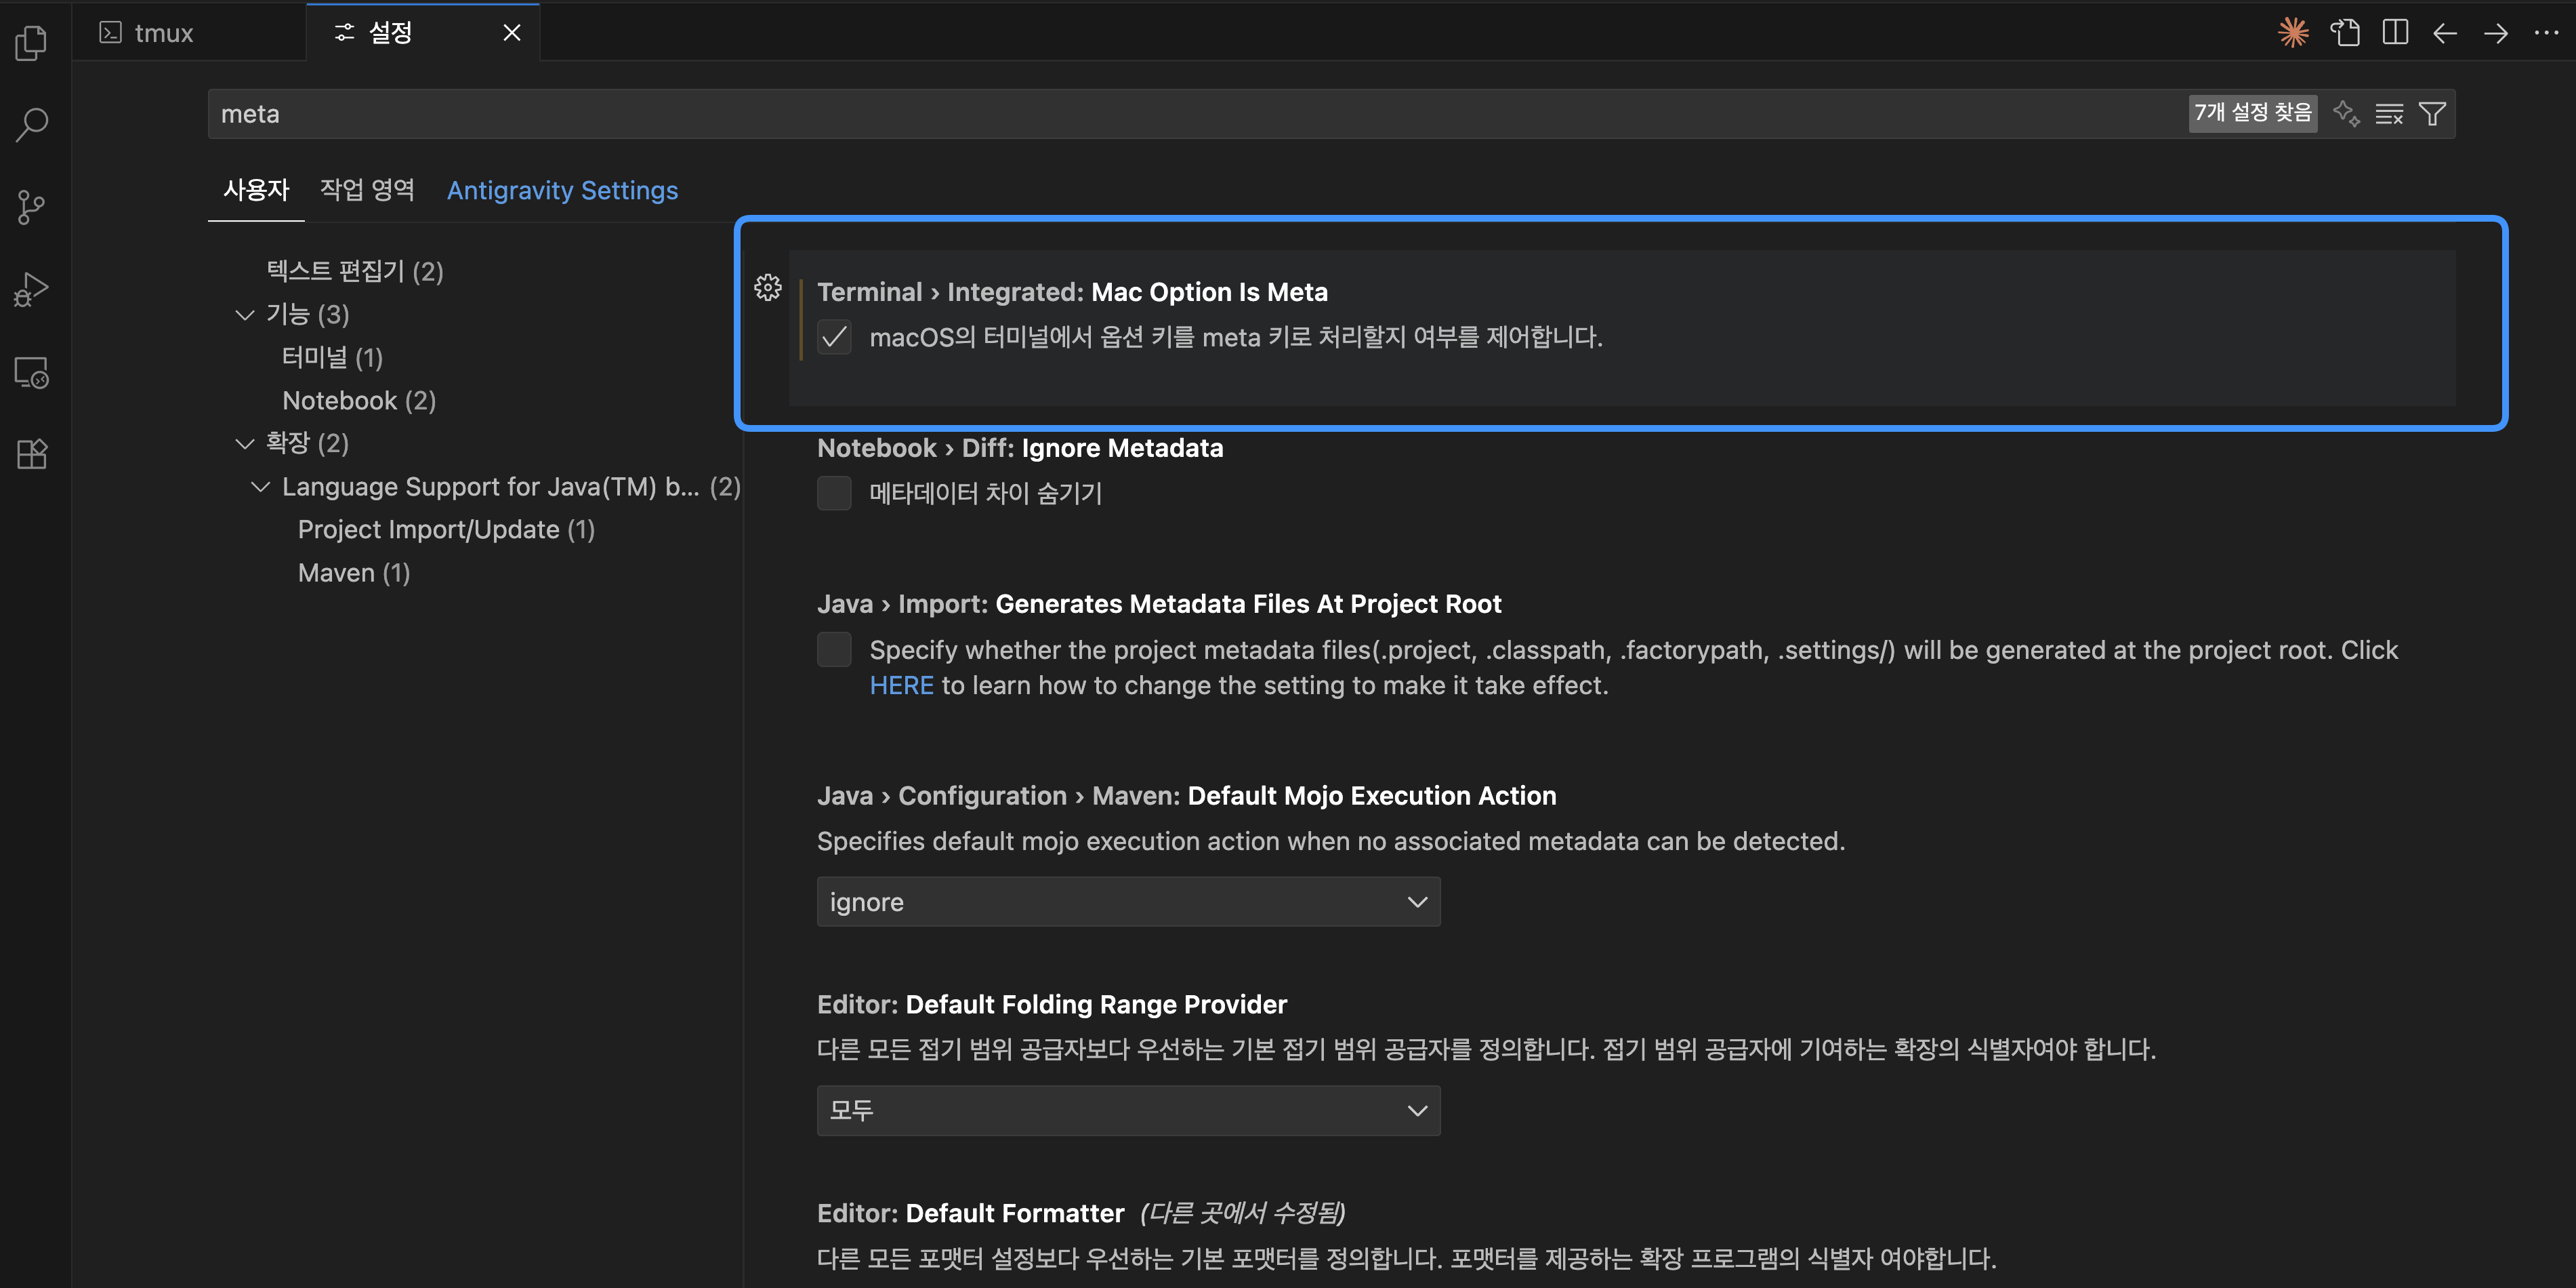Click the HERE link in Java import description
Screen dimensions: 2576x1288
(901, 685)
